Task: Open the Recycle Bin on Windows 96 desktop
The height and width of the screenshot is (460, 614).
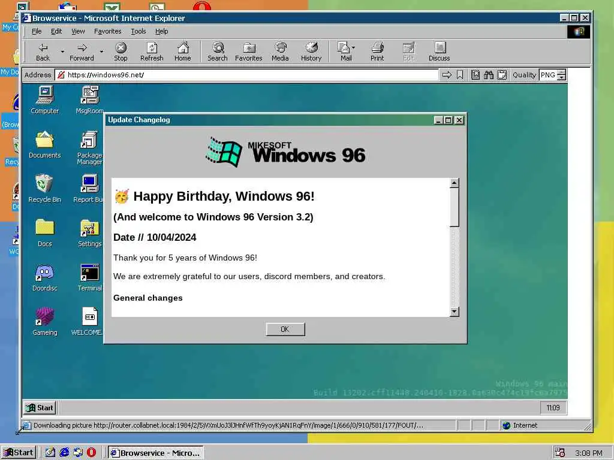Action: pos(44,189)
